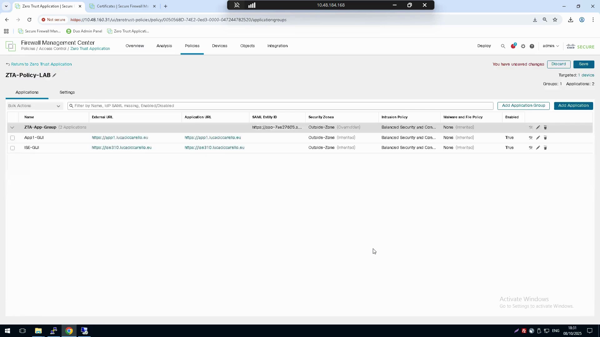
Task: Focus the filter by name search field
Action: pyautogui.click(x=280, y=106)
